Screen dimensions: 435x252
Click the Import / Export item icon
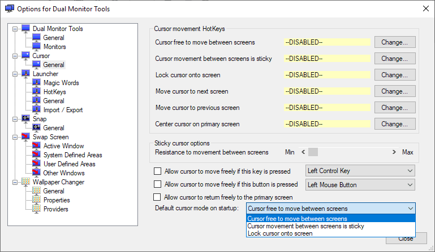(36, 109)
